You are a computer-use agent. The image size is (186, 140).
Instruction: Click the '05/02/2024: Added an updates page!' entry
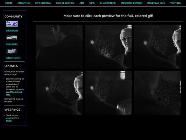(14, 73)
